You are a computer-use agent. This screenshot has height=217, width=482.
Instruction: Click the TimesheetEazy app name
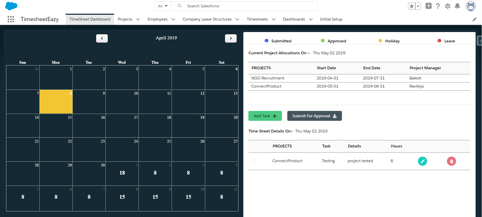tap(40, 19)
